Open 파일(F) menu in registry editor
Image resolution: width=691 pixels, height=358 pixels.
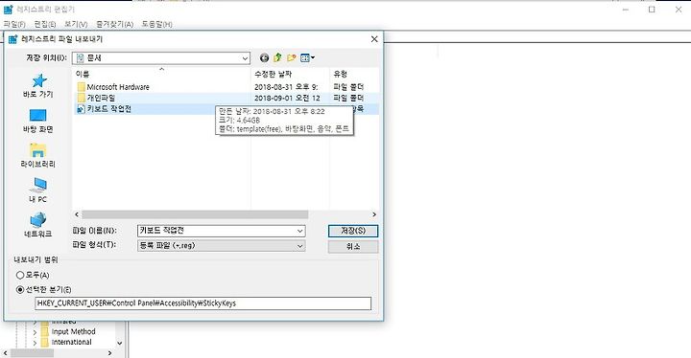click(14, 24)
